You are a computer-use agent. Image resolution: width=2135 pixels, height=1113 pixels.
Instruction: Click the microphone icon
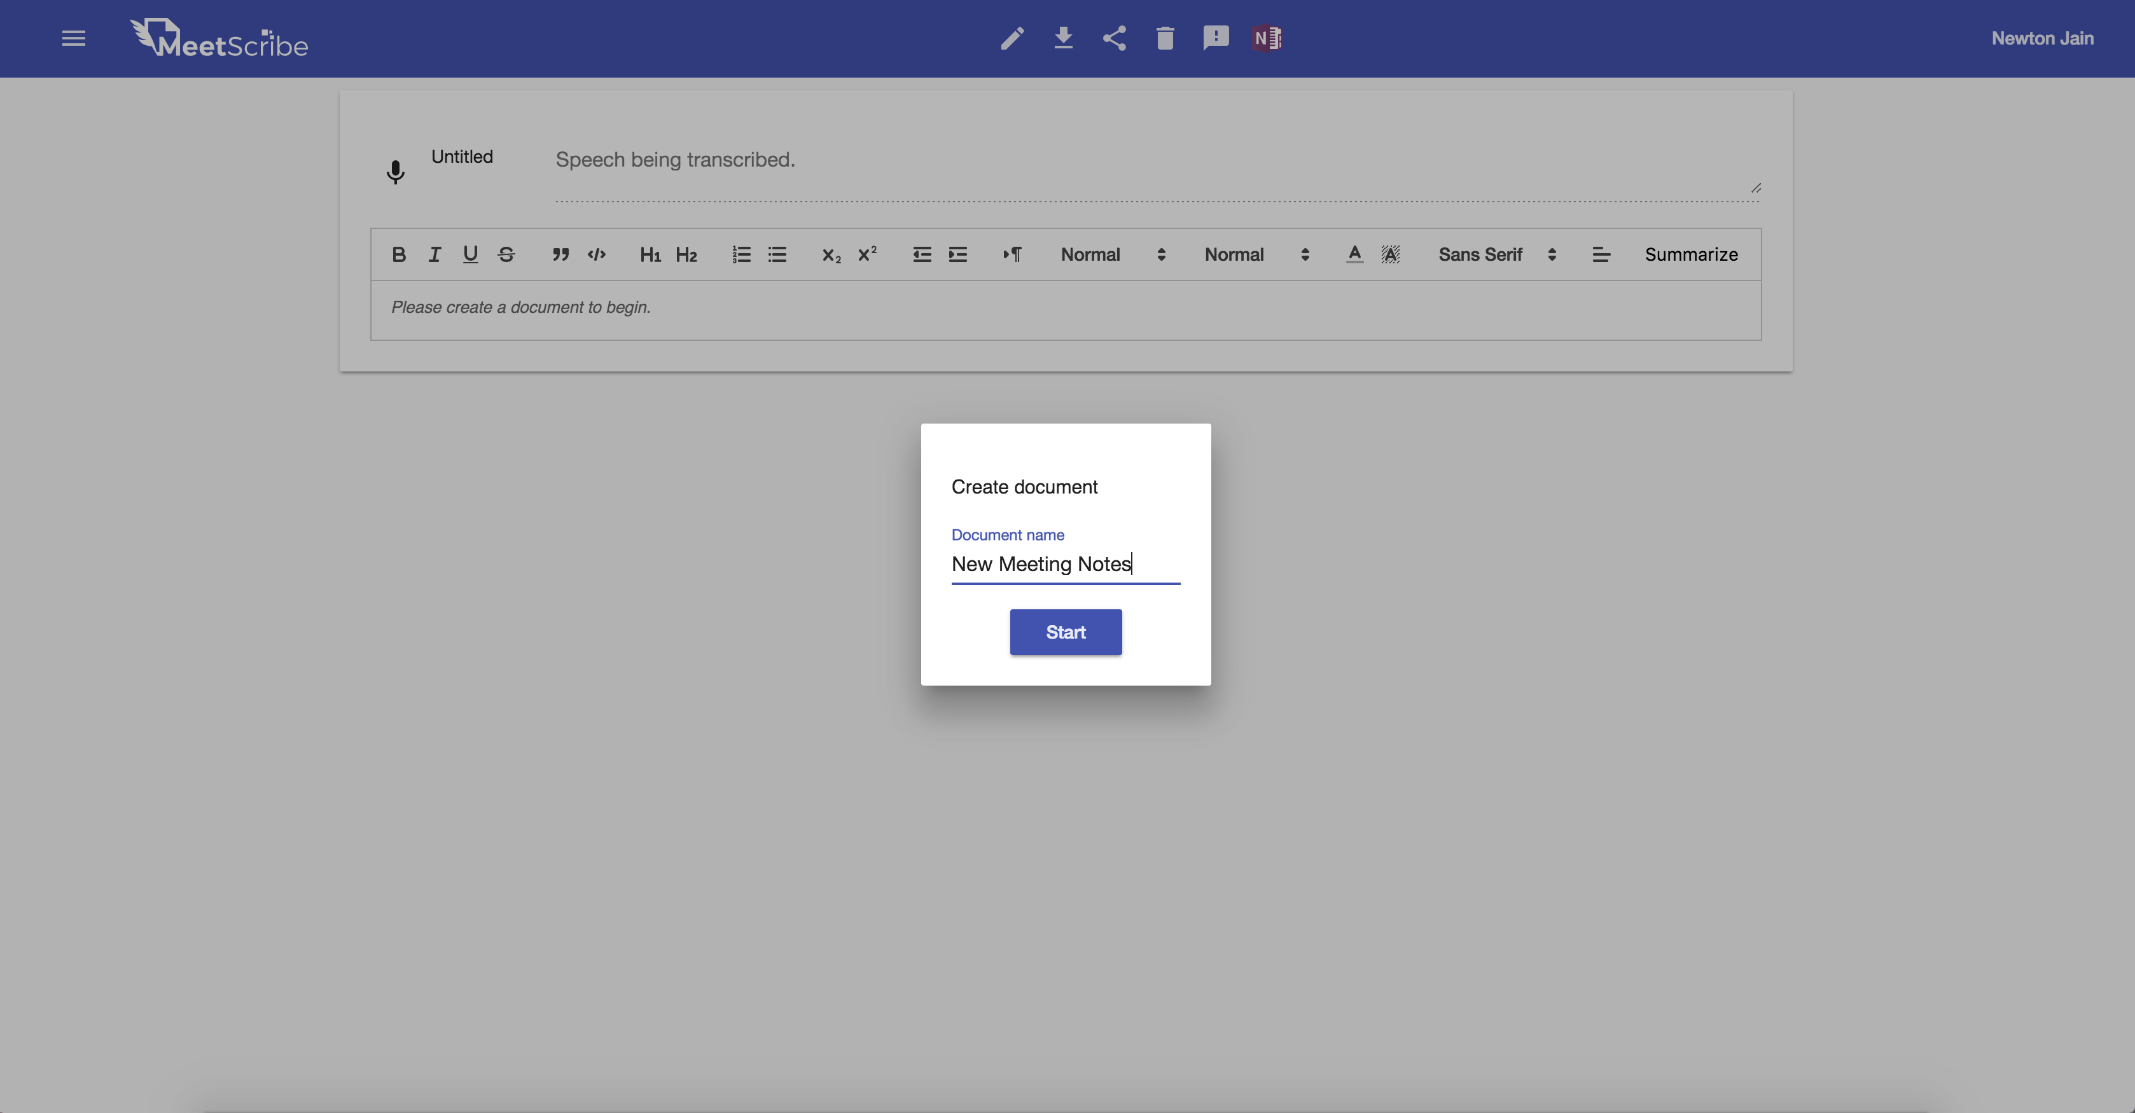click(395, 172)
